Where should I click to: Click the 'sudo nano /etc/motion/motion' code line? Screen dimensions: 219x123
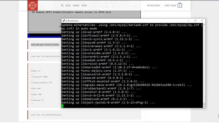pos(46,56)
